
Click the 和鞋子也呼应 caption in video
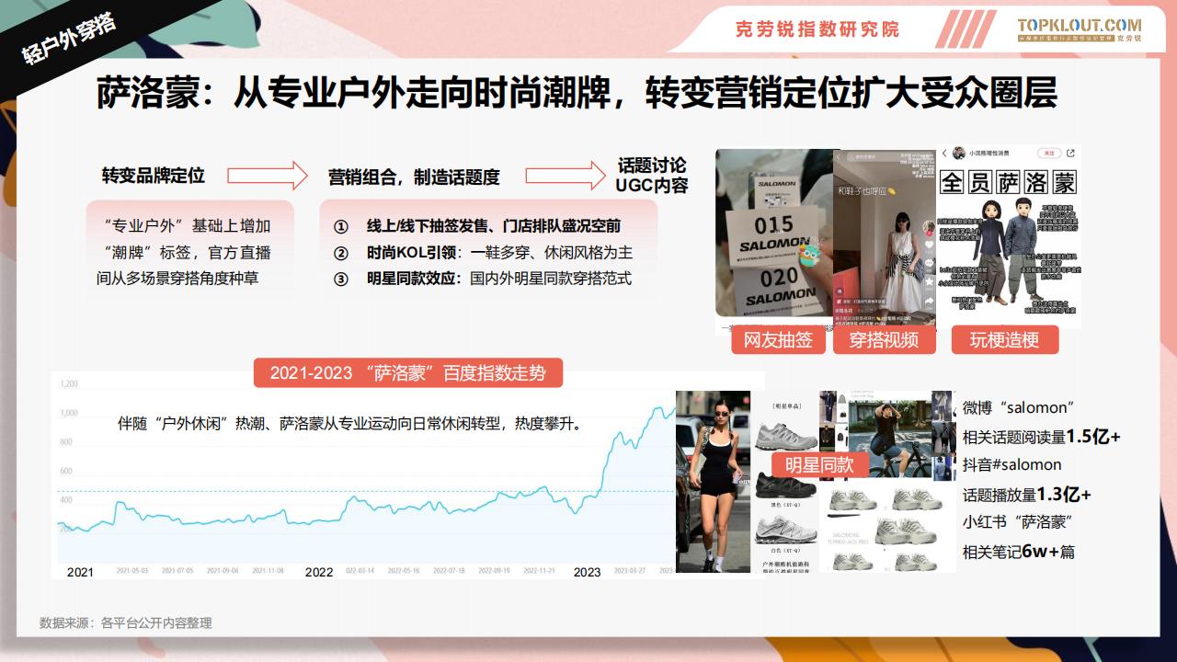865,191
